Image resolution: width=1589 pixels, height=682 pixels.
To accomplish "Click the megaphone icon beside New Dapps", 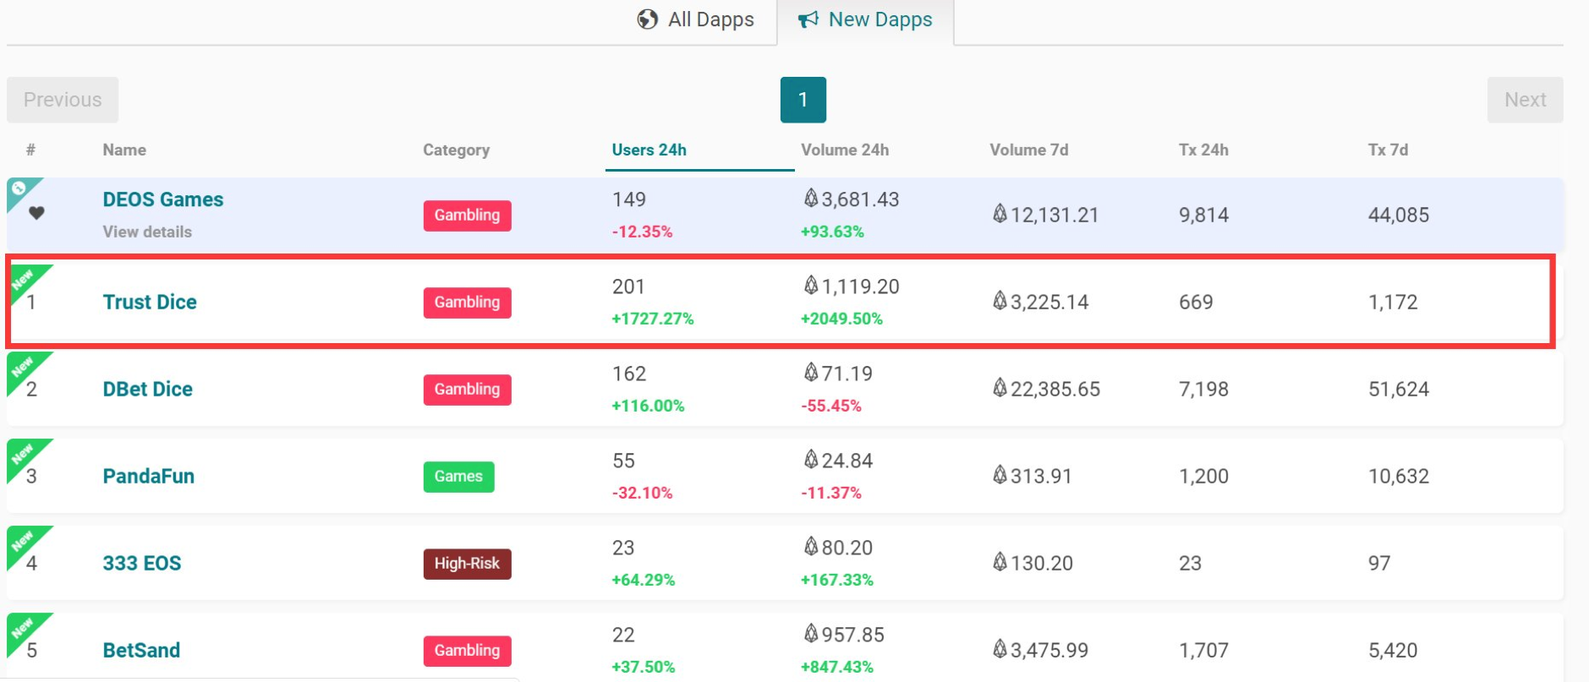I will coord(808,19).
